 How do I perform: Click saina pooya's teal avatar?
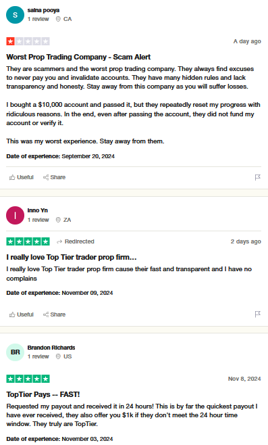15,15
